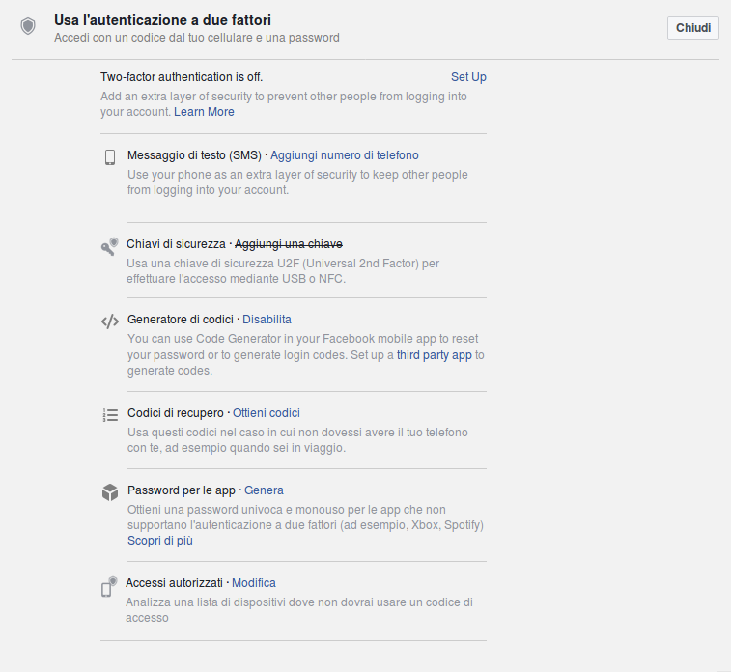
Task: Follow the Learn More link
Action: coord(204,112)
